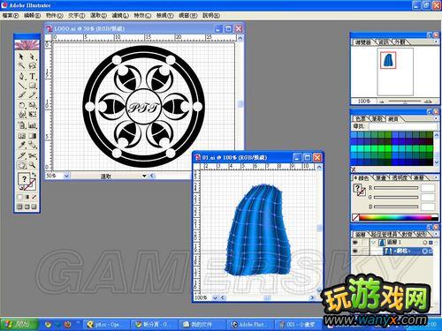The height and width of the screenshot is (331, 442).
Task: Toggle visibility eye of the mesh sublayer
Action: coord(355,251)
